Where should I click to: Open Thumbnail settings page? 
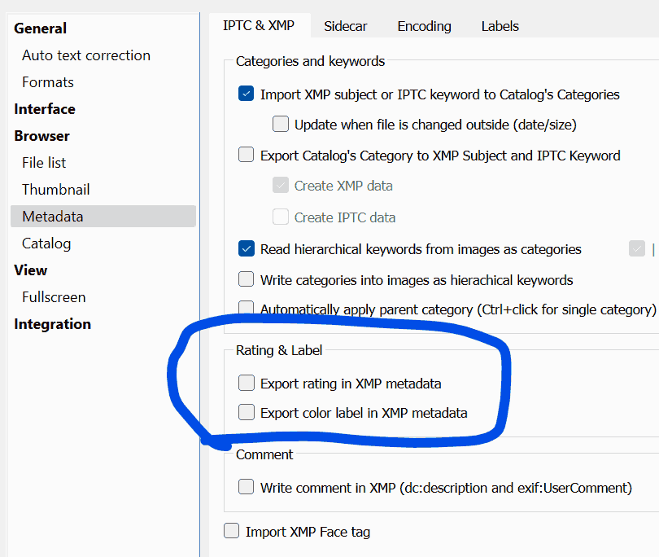[56, 190]
